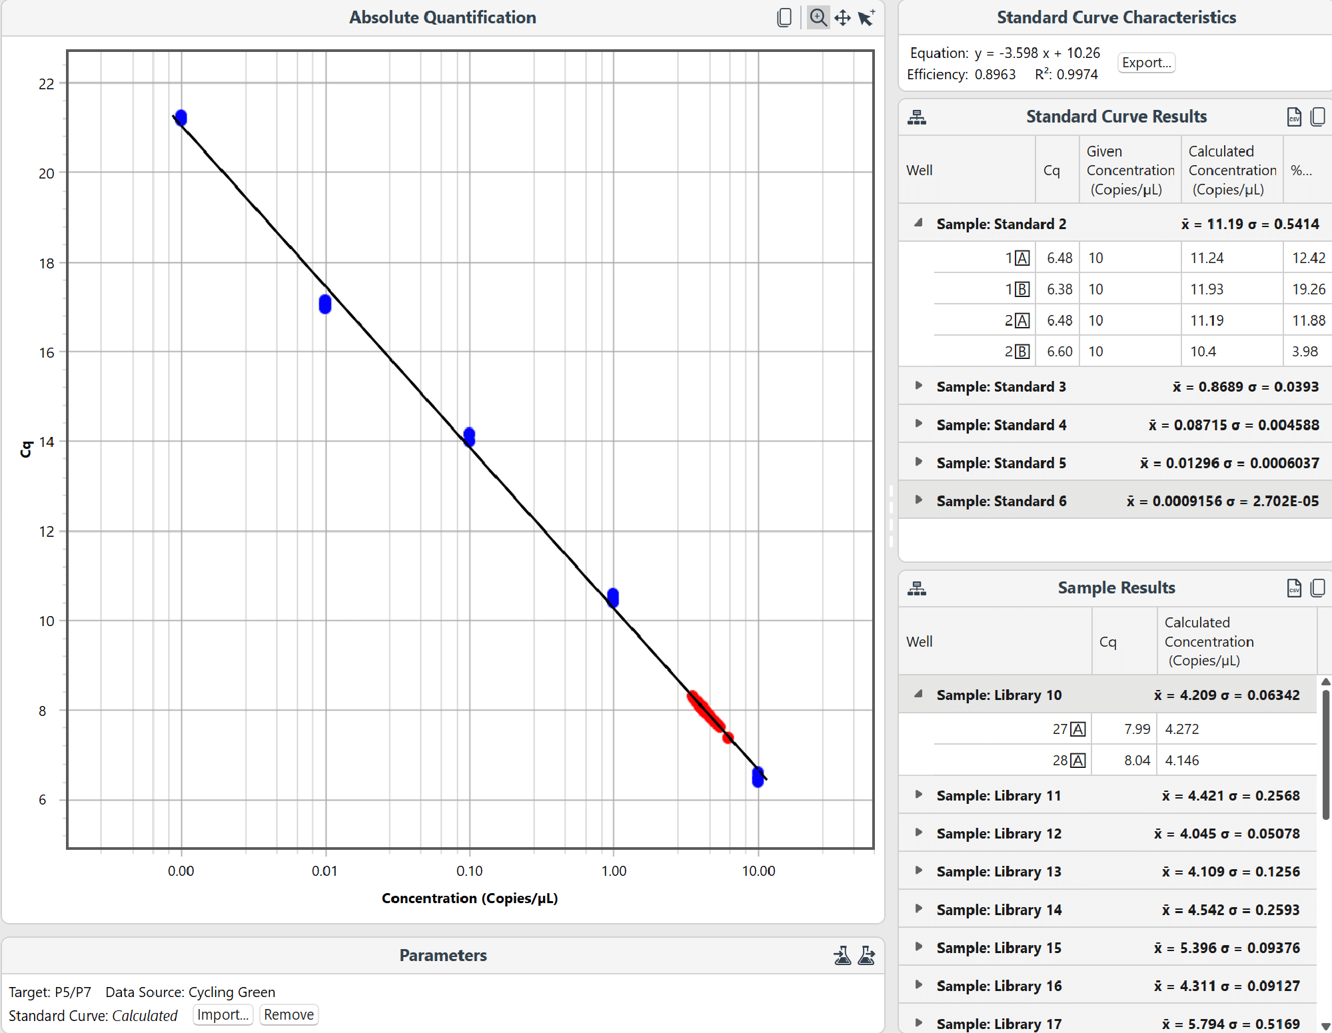Collapse the Library 10 sample group
Screen dimensions: 1332x1033
coord(918,694)
